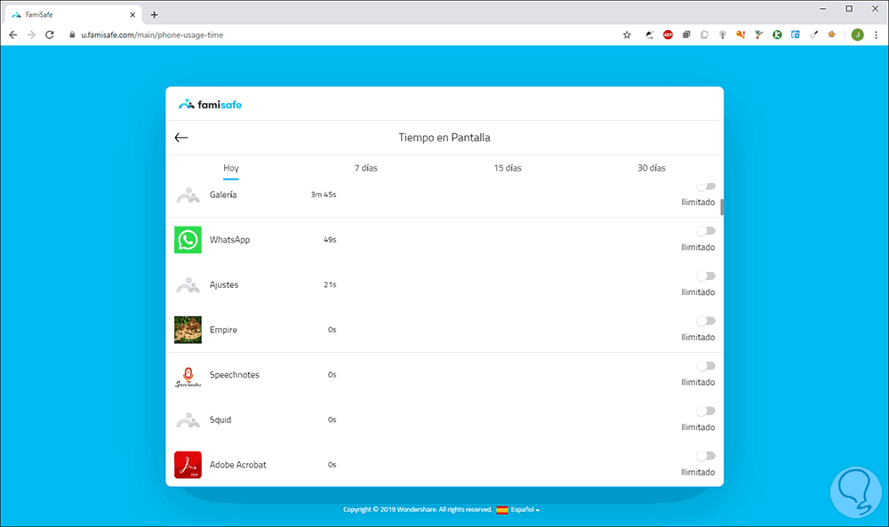
Task: Go back using the arrow beside Tiempo en Pantalla
Action: pos(180,138)
